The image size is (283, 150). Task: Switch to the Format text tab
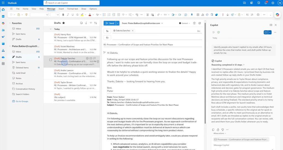click(x=72, y=9)
